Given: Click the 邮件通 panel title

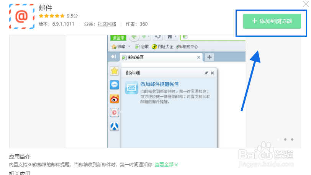Looking at the screenshot, I should (x=133, y=73).
